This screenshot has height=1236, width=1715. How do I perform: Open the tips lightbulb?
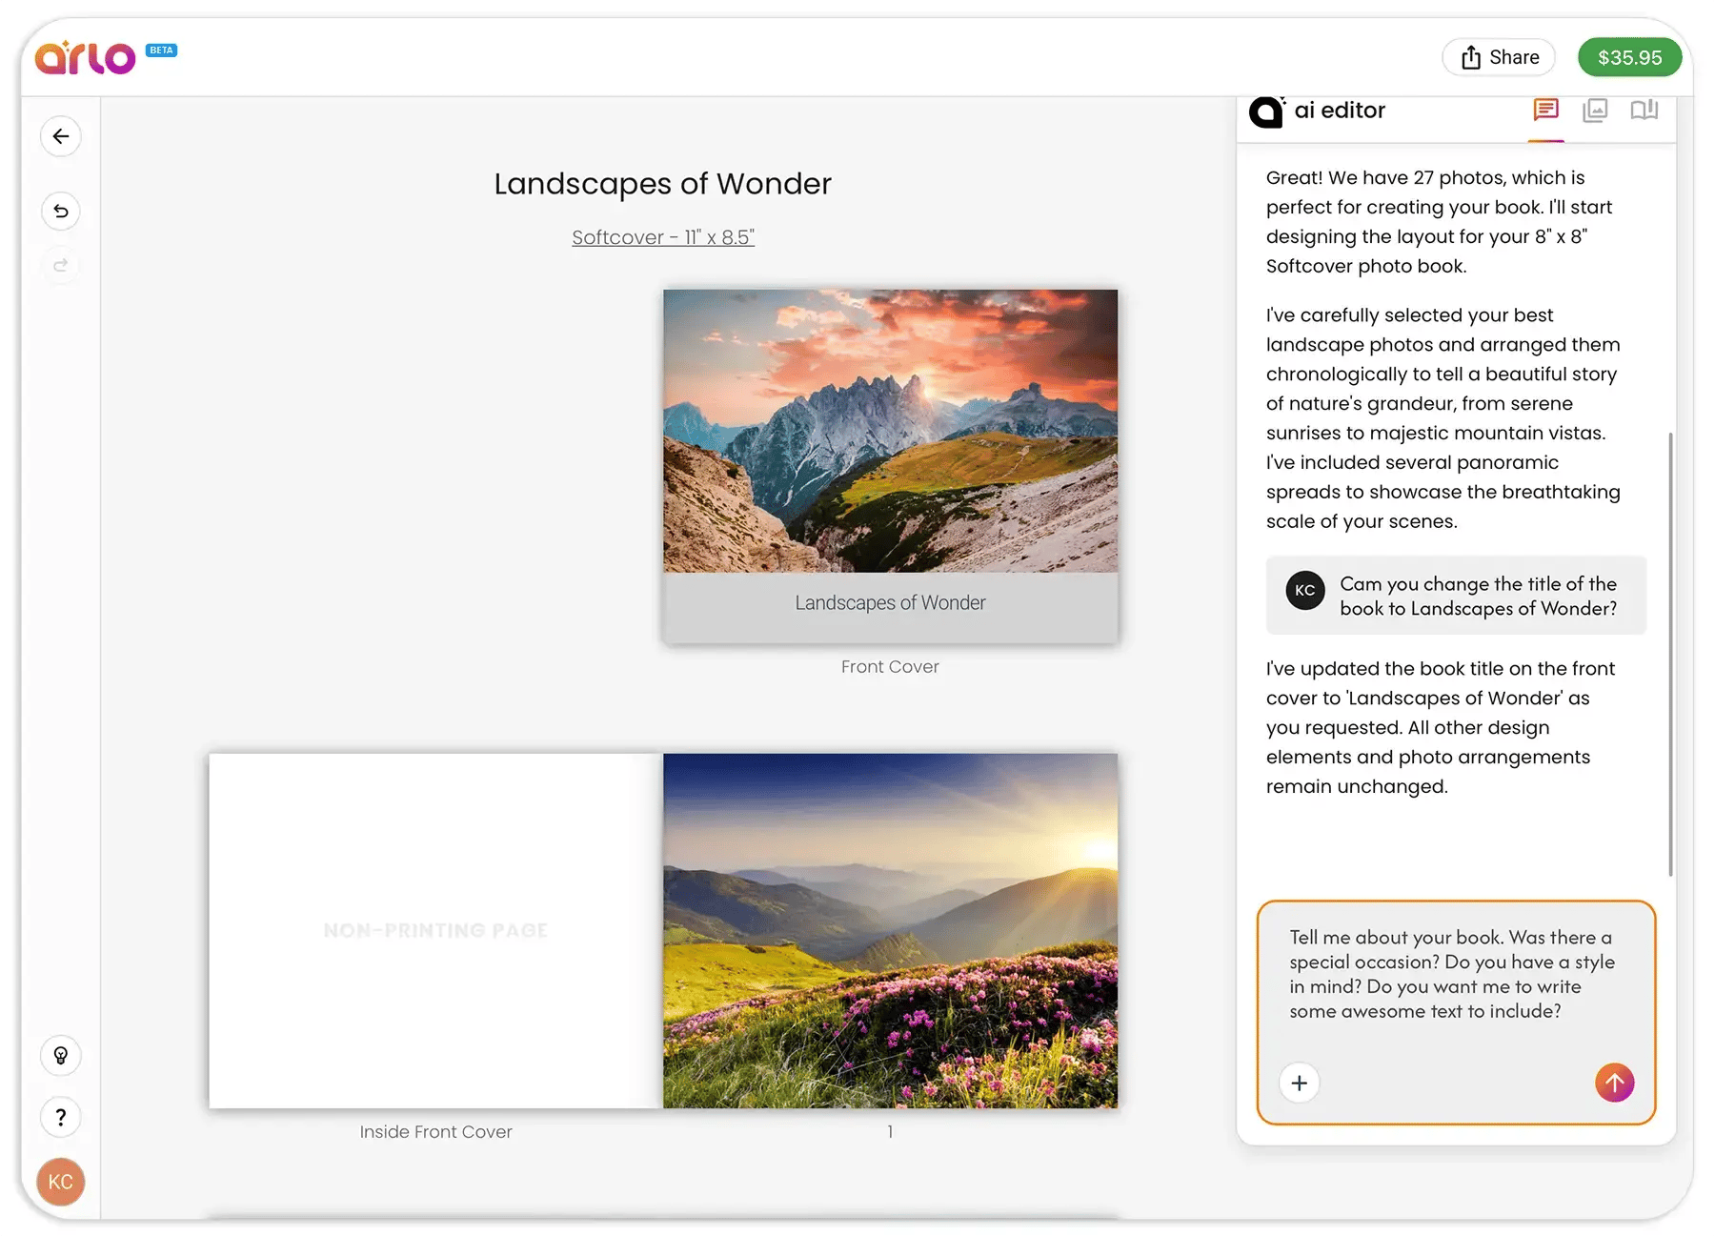coord(60,1056)
